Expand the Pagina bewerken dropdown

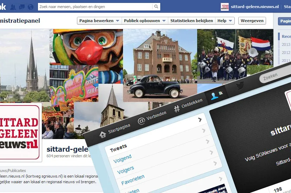click(x=99, y=21)
